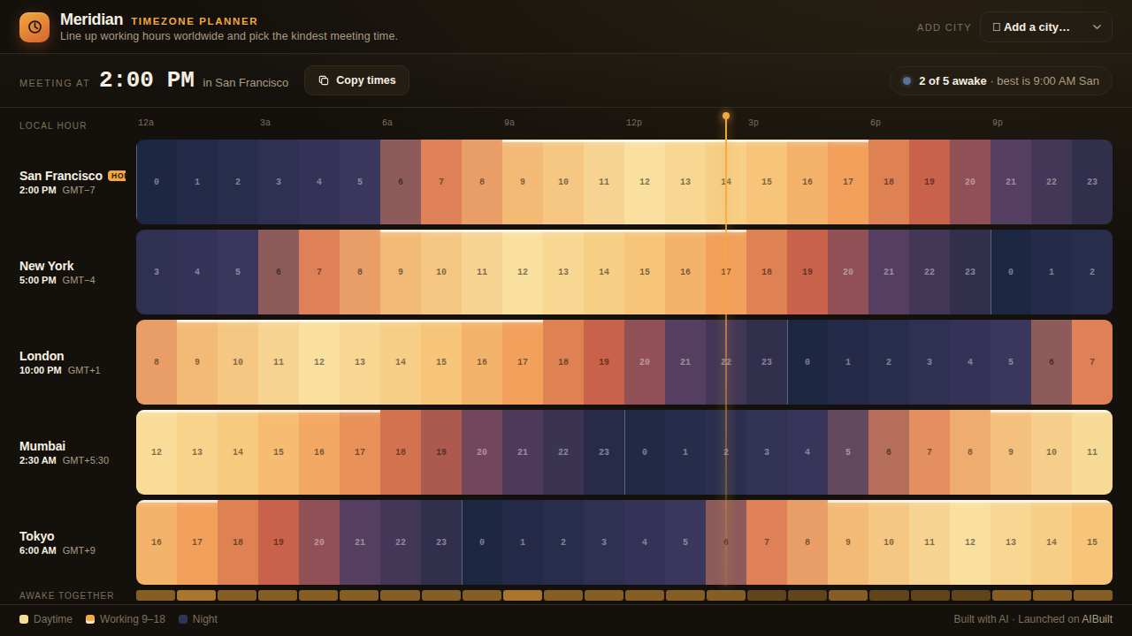Click the Working 9–18 legend swatch

[90, 619]
